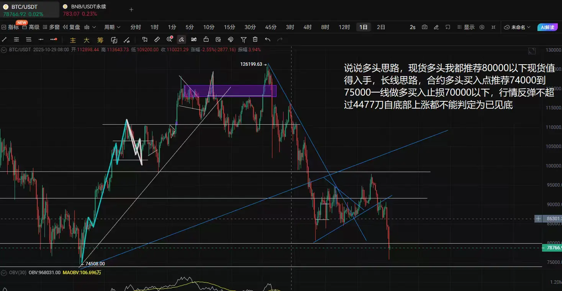Delete drawings with the trash icon
Screen dimensions: 562x291
(255, 39)
